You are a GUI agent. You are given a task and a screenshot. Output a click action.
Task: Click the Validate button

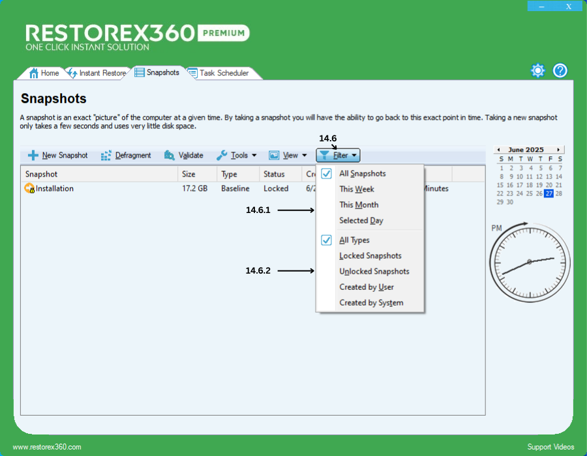tap(184, 155)
